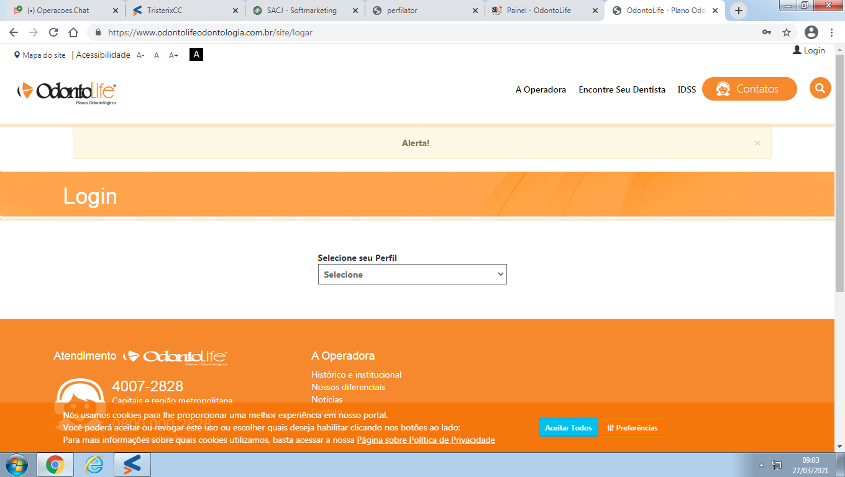845x477 pixels.
Task: Open the A Operadora menu
Action: tap(541, 89)
